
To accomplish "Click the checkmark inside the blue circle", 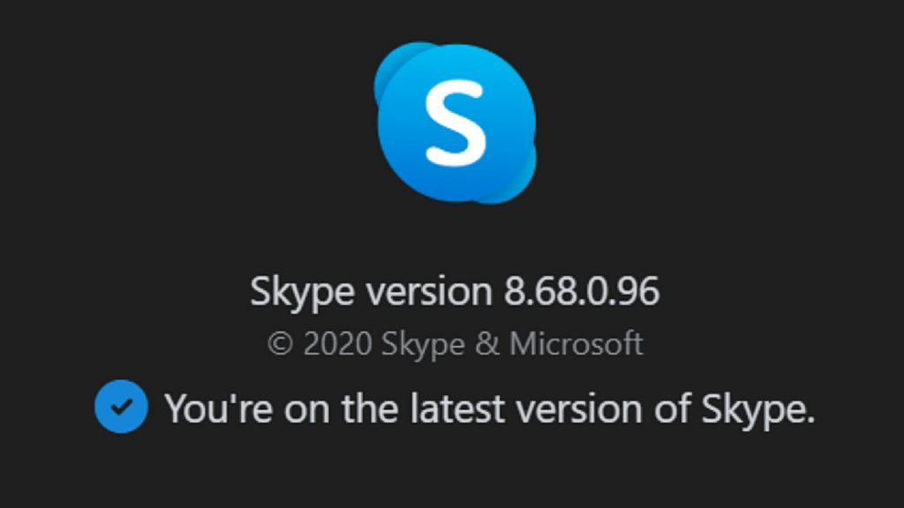I will pyautogui.click(x=123, y=407).
